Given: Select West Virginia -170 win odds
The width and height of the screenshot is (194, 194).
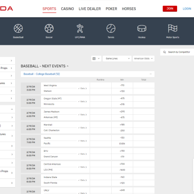Looking at the screenshot, I should [122, 85].
